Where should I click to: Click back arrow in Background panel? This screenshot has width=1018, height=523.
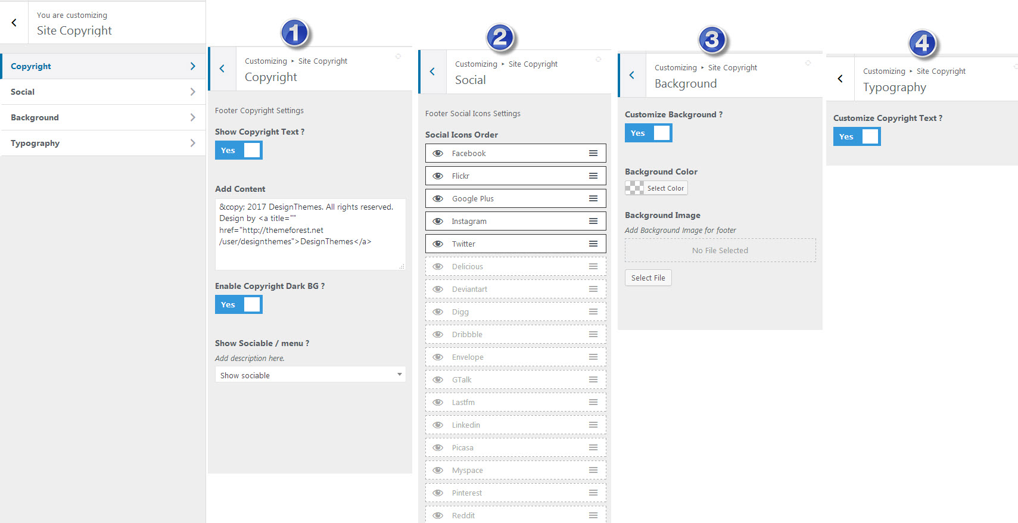[x=632, y=75]
